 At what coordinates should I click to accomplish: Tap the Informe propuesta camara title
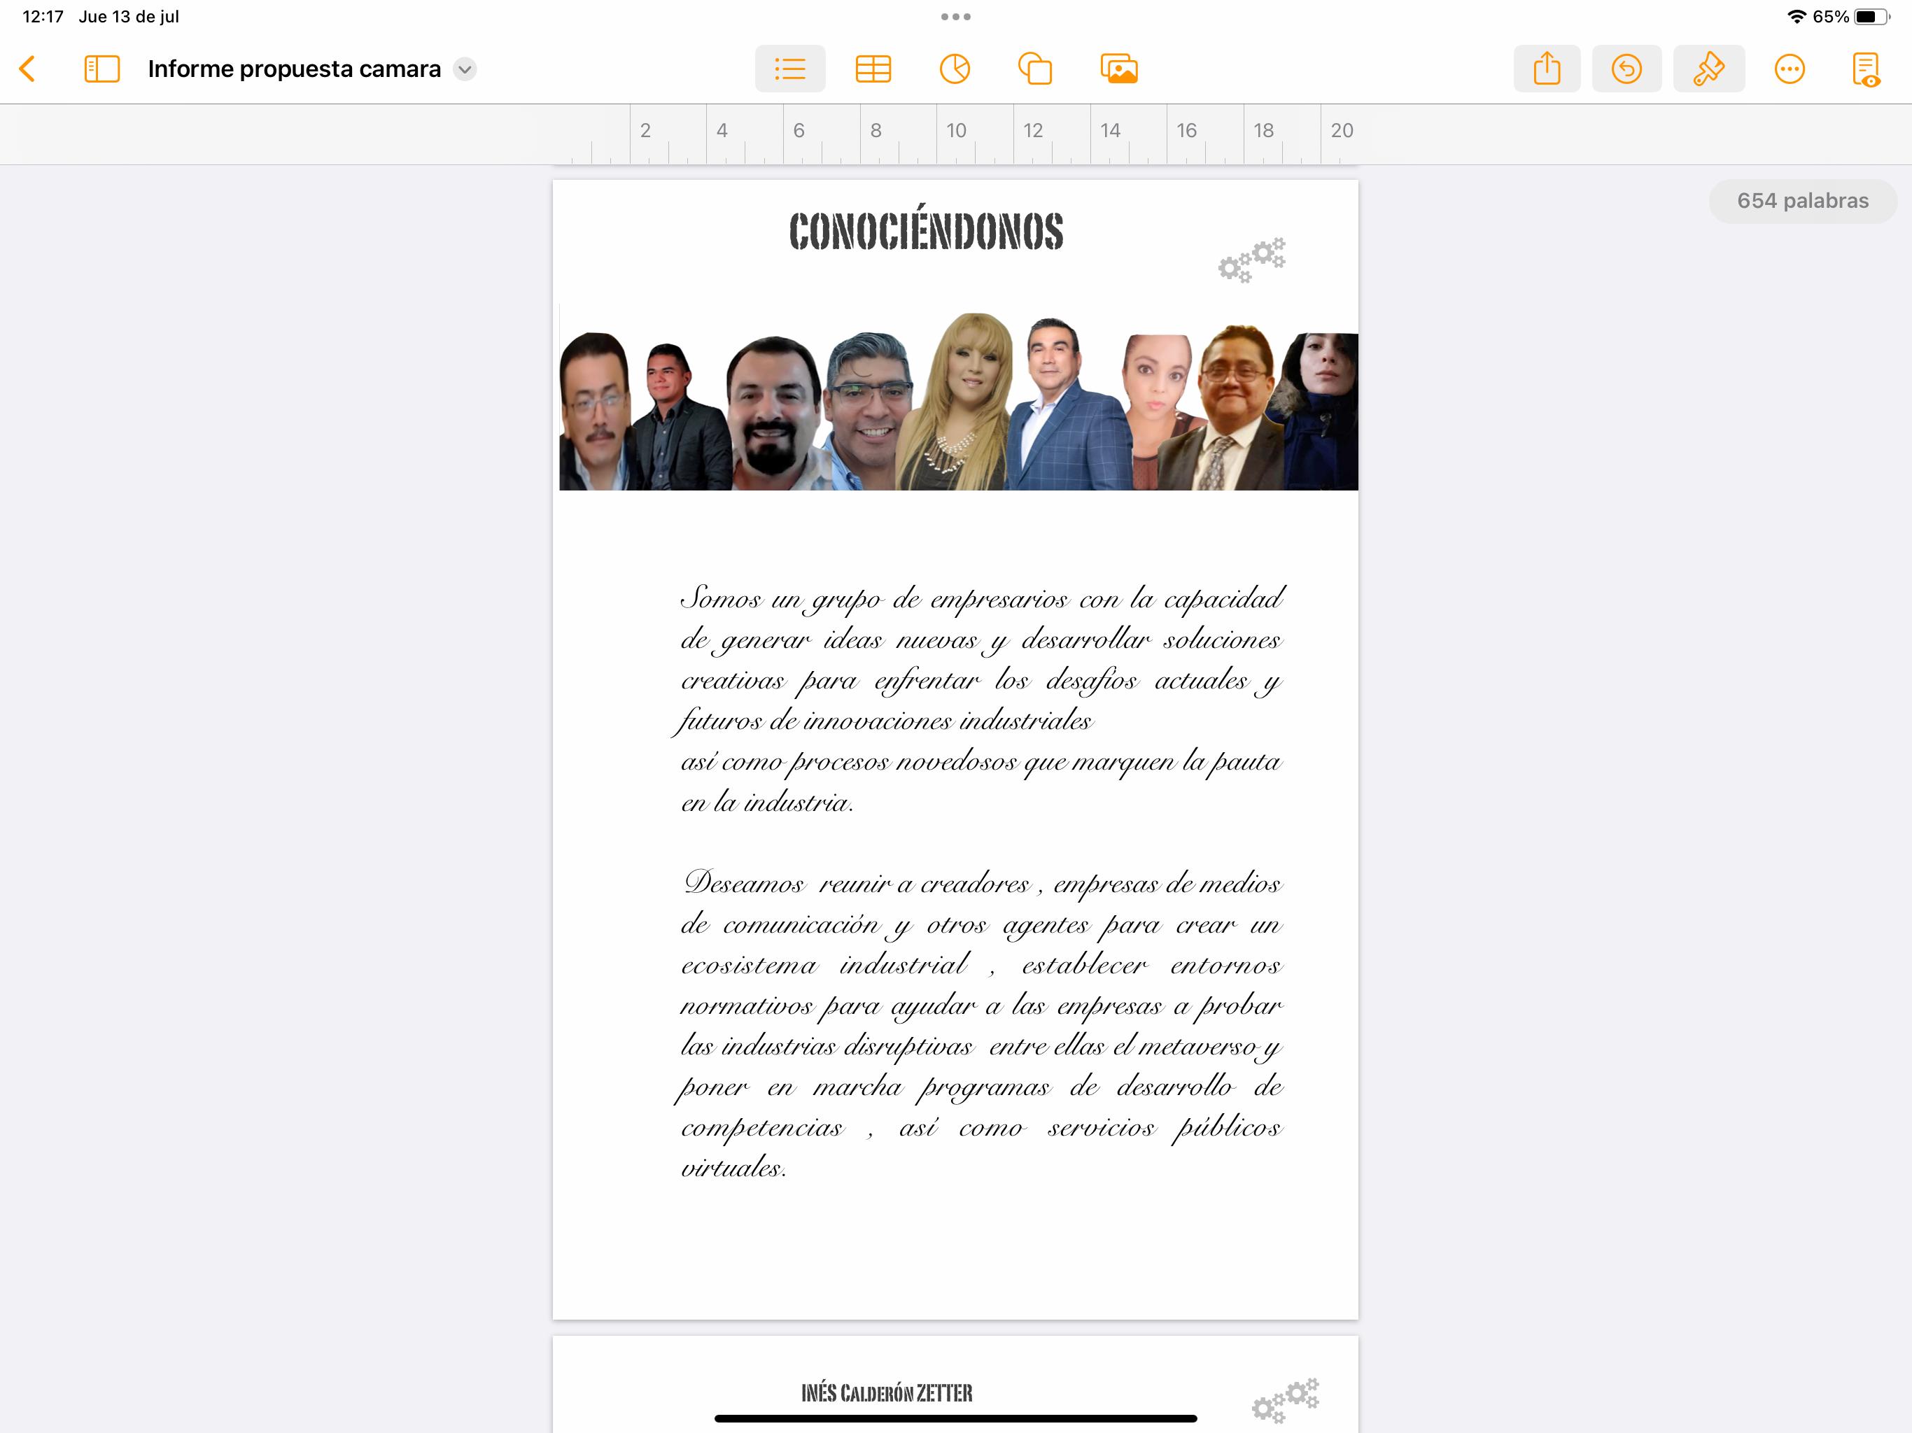(x=294, y=69)
